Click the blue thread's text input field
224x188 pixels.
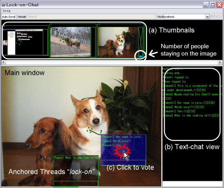[123, 163]
